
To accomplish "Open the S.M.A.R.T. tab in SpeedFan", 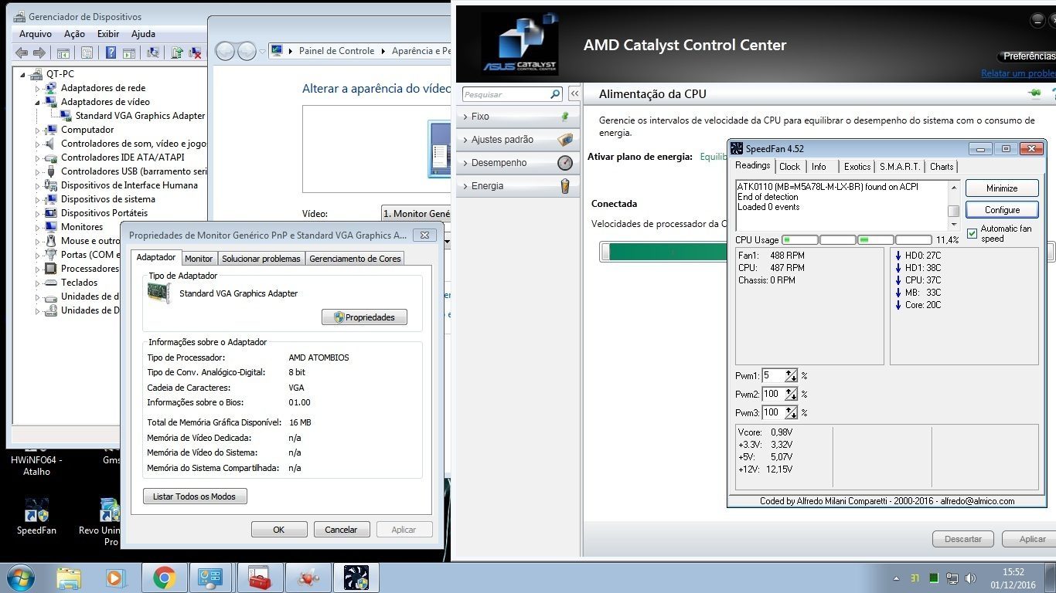I will pos(900,167).
